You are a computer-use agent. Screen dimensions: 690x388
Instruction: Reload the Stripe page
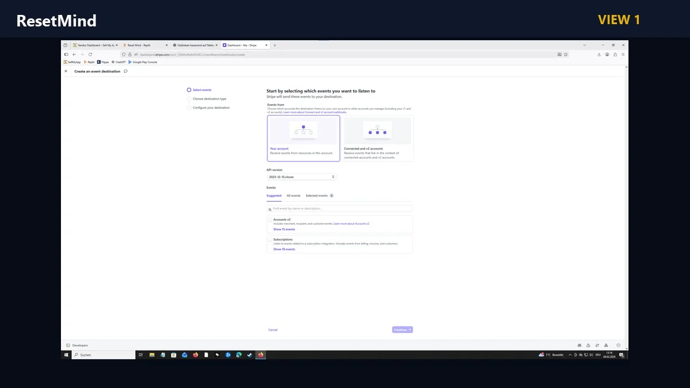[90, 54]
